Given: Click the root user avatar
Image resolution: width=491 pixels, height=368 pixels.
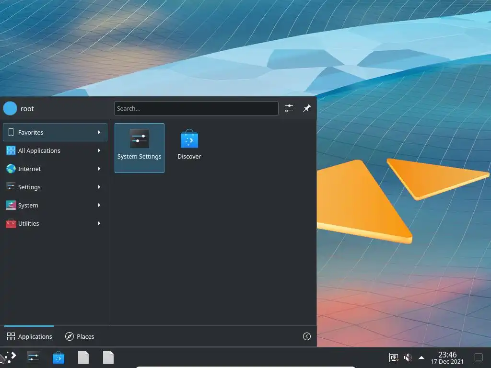Looking at the screenshot, I should pos(10,108).
